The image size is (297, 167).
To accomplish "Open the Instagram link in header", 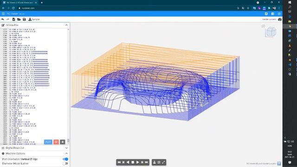I will (x=279, y=13).
